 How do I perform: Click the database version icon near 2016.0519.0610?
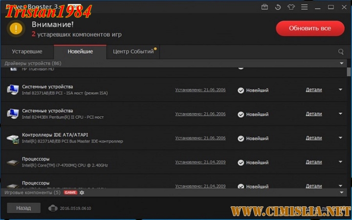(x=53, y=208)
